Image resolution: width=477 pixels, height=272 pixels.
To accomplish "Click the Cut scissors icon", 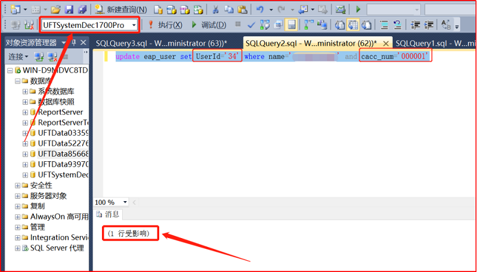I will (x=215, y=10).
